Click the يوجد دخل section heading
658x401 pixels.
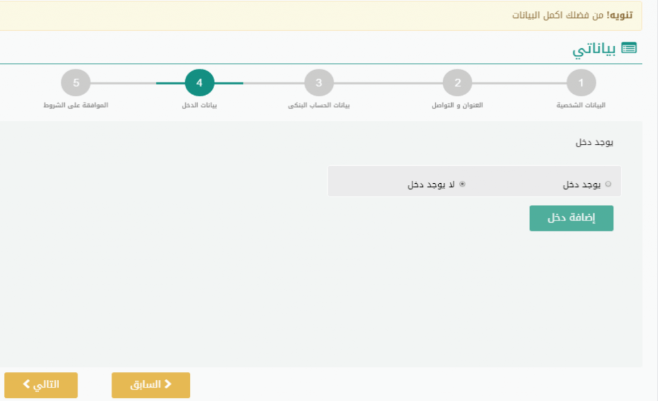[x=594, y=142]
